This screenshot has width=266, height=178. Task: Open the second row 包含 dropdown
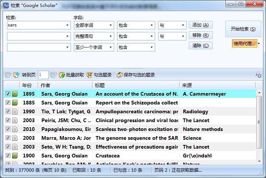coord(151,36)
